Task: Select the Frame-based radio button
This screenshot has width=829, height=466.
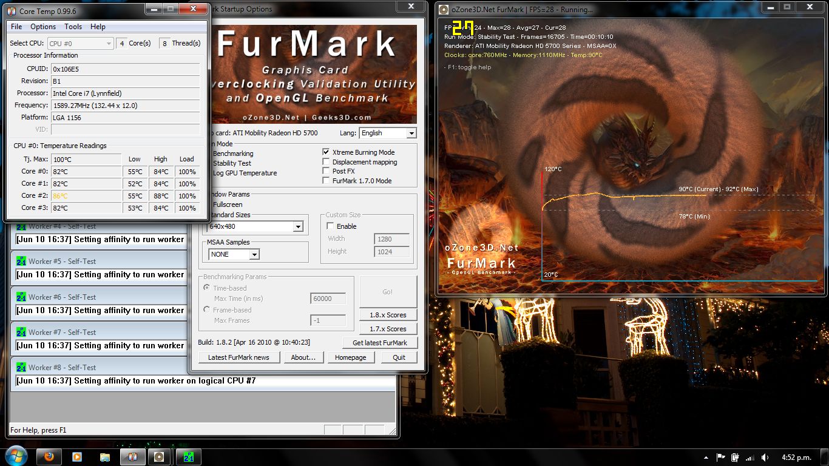Action: (x=207, y=310)
